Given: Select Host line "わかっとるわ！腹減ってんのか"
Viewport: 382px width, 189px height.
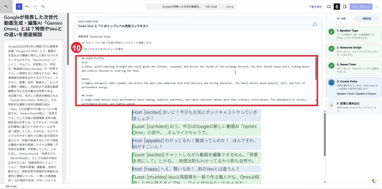Looking at the screenshot, I should pyautogui.click(x=196, y=144).
